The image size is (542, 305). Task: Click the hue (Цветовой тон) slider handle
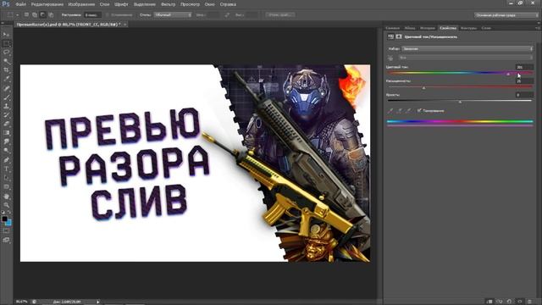point(508,75)
